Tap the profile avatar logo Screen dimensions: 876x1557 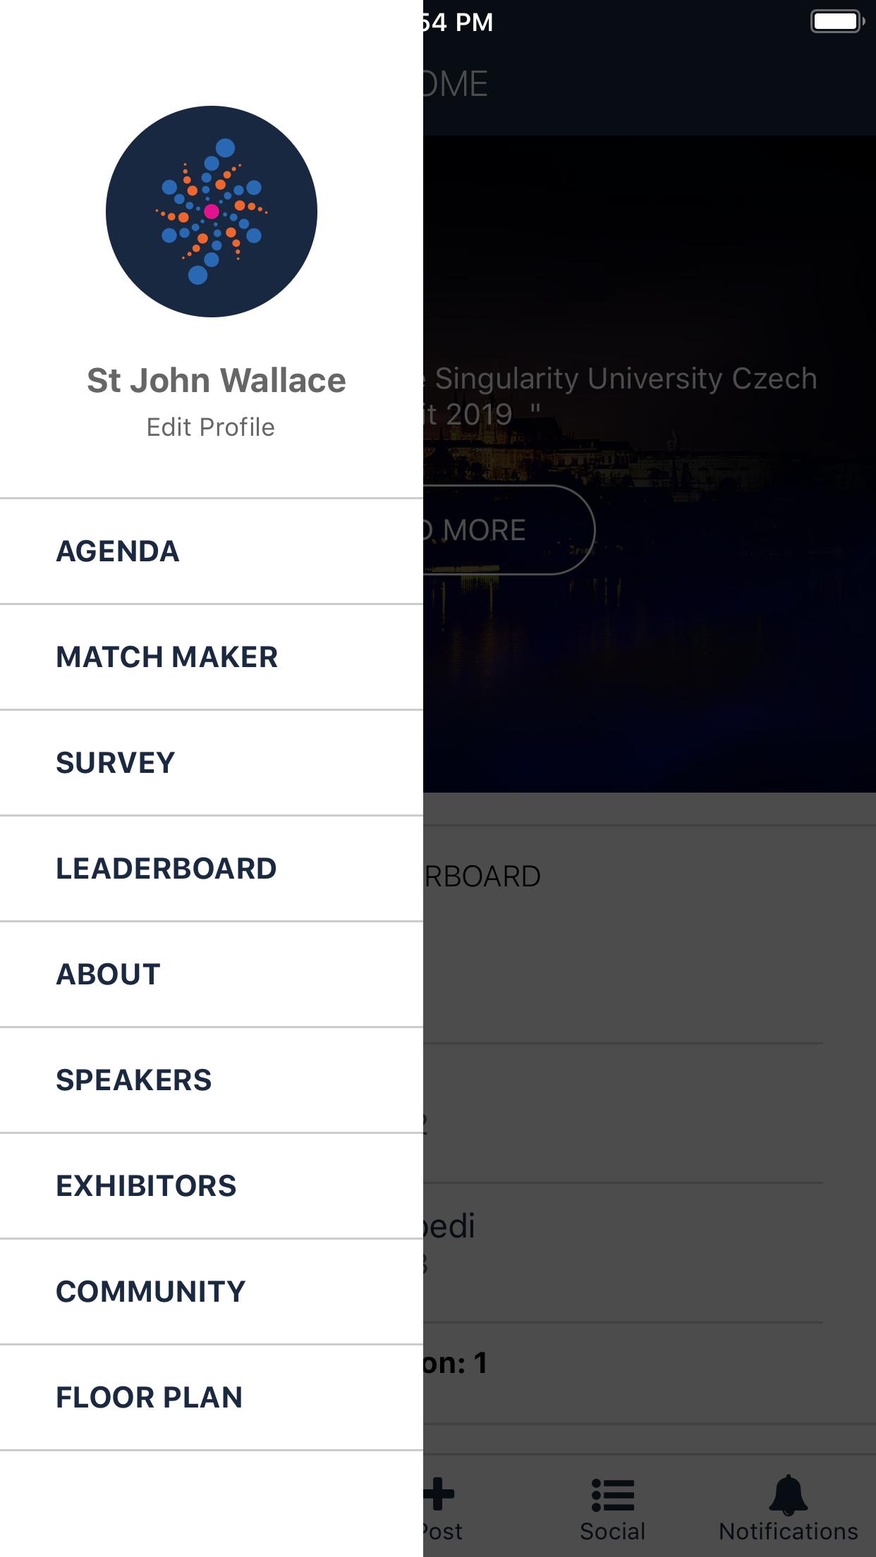pos(212,212)
